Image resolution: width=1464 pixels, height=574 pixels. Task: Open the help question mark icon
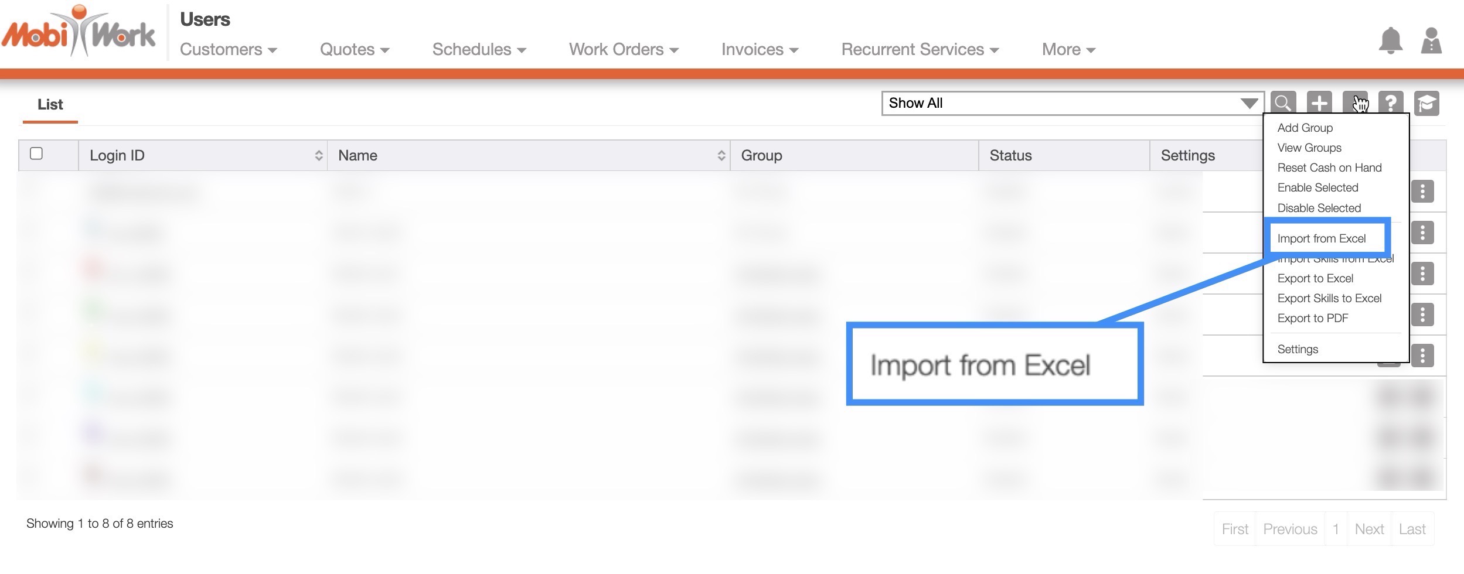[1391, 104]
